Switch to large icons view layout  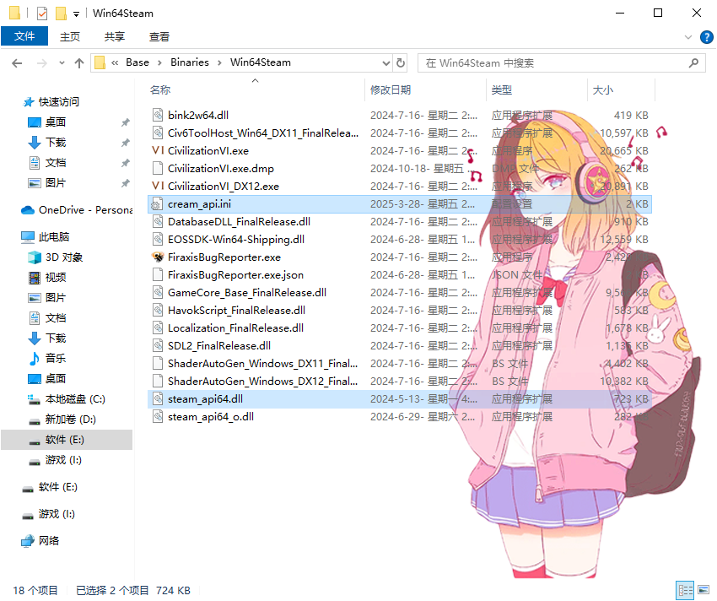[704, 591]
